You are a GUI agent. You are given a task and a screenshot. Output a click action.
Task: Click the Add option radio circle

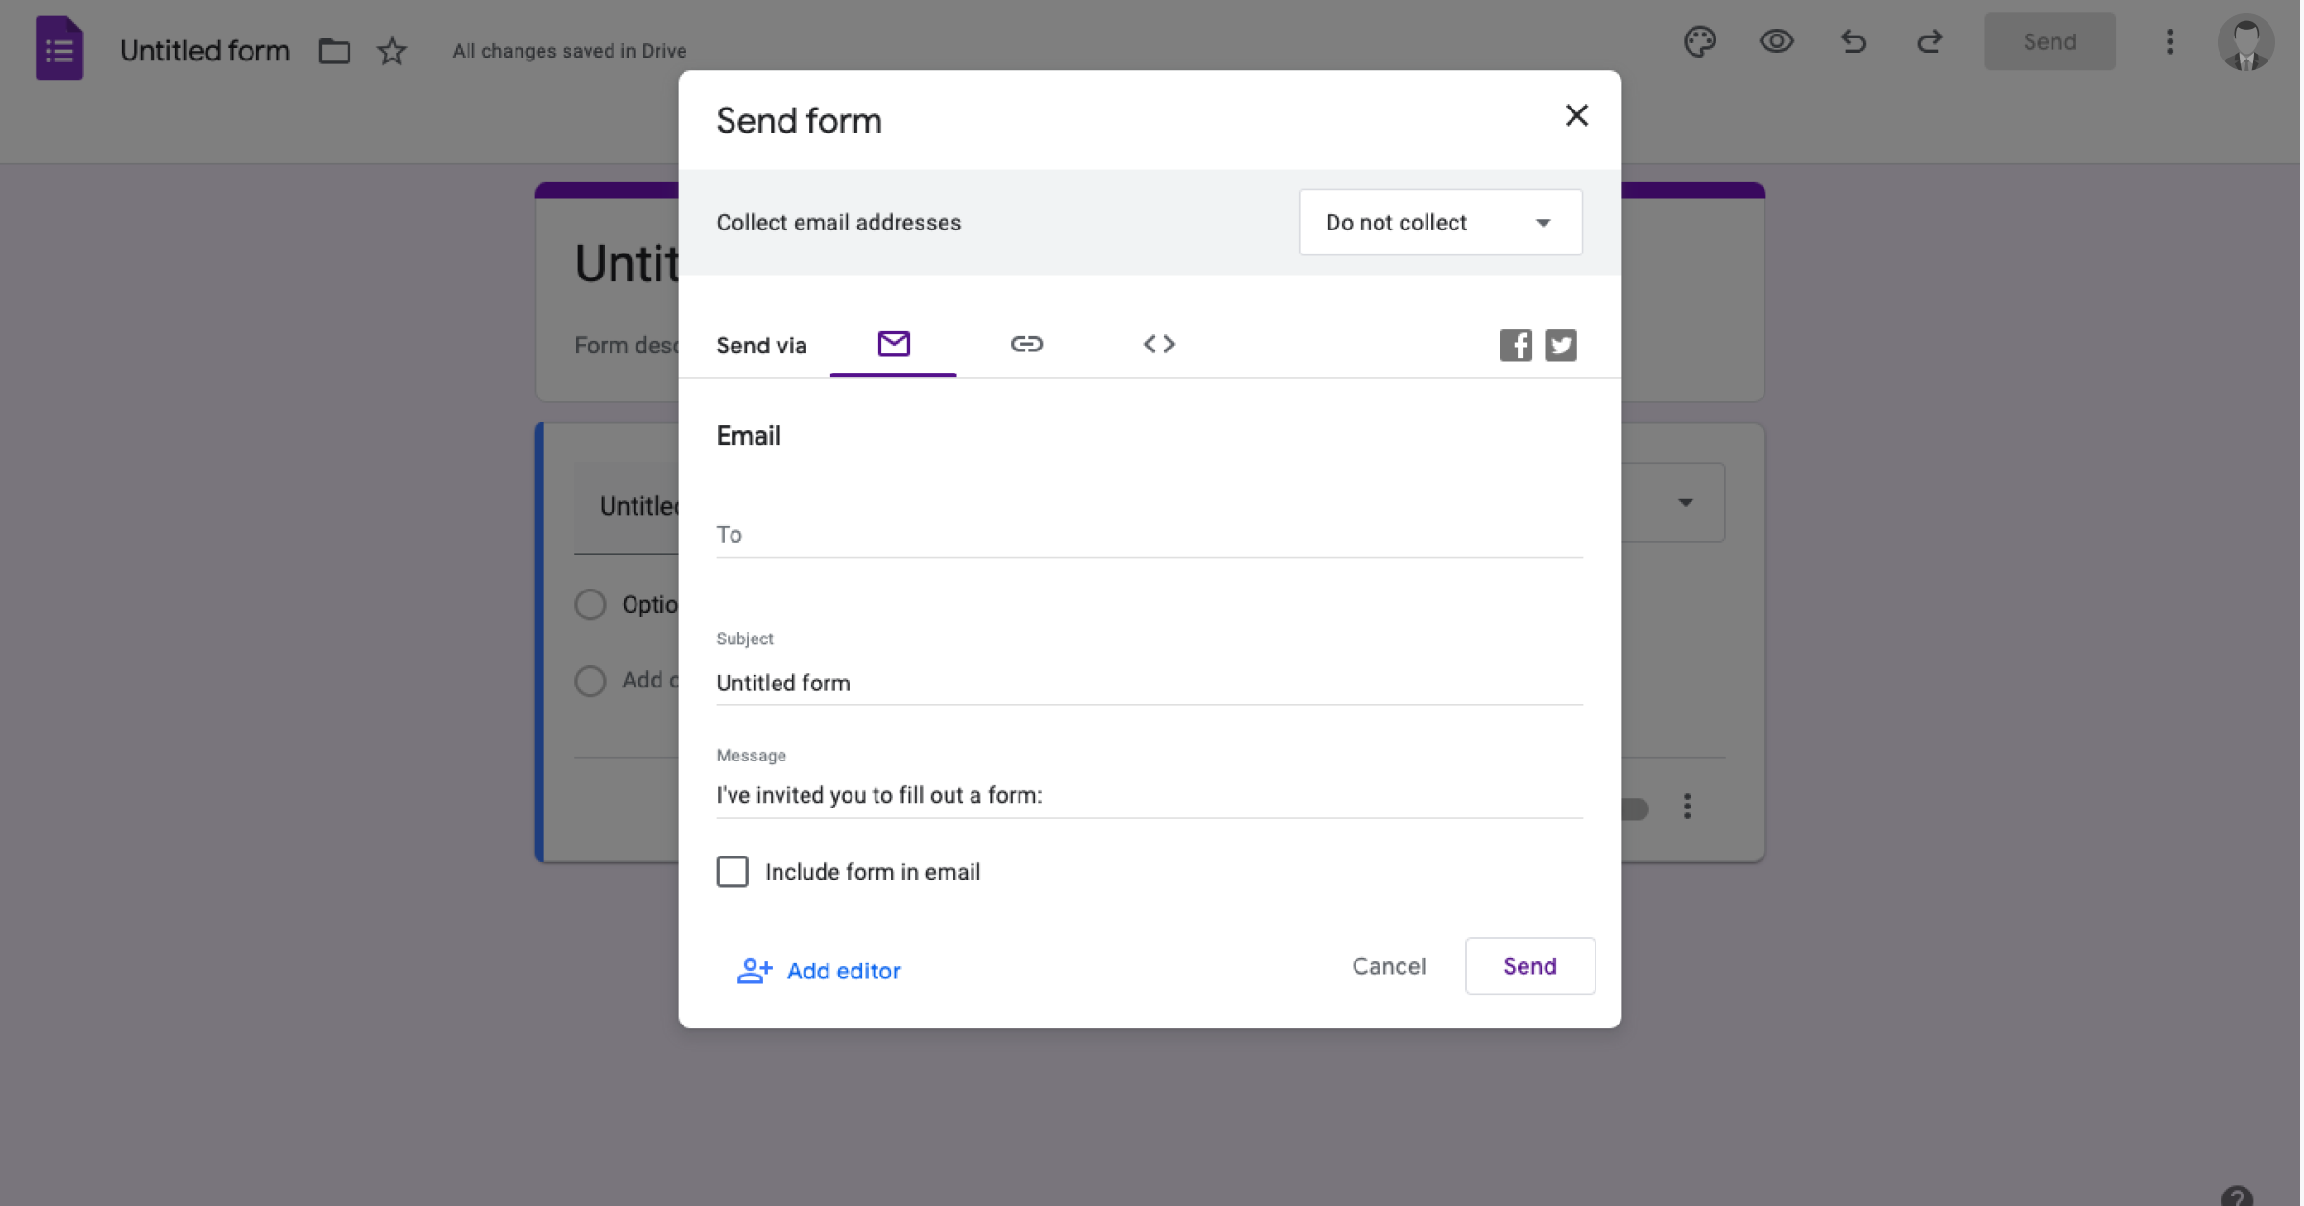(x=590, y=681)
